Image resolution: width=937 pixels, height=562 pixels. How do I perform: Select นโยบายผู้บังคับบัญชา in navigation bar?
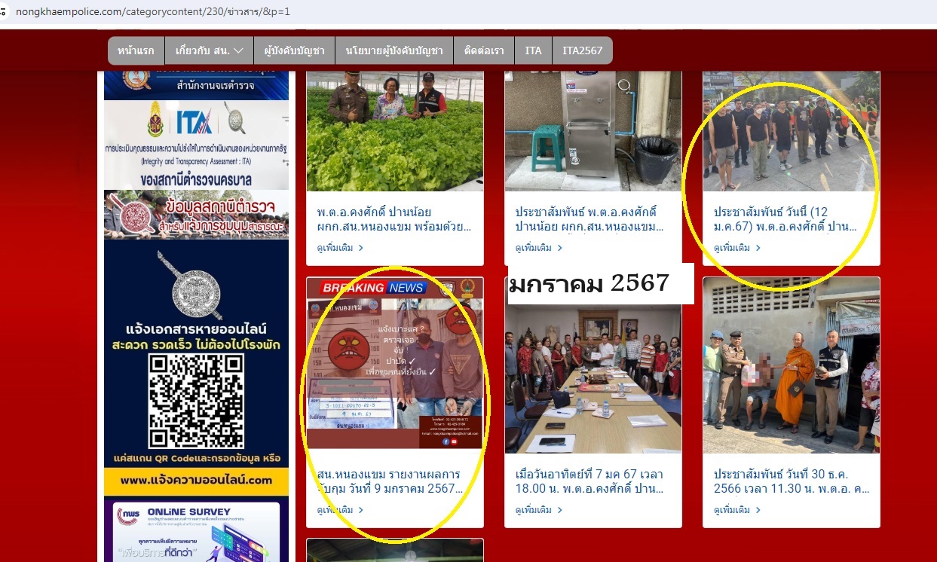tap(394, 50)
